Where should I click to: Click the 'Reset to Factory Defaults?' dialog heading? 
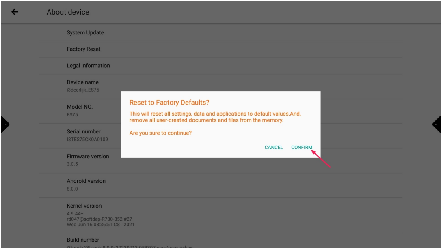169,103
